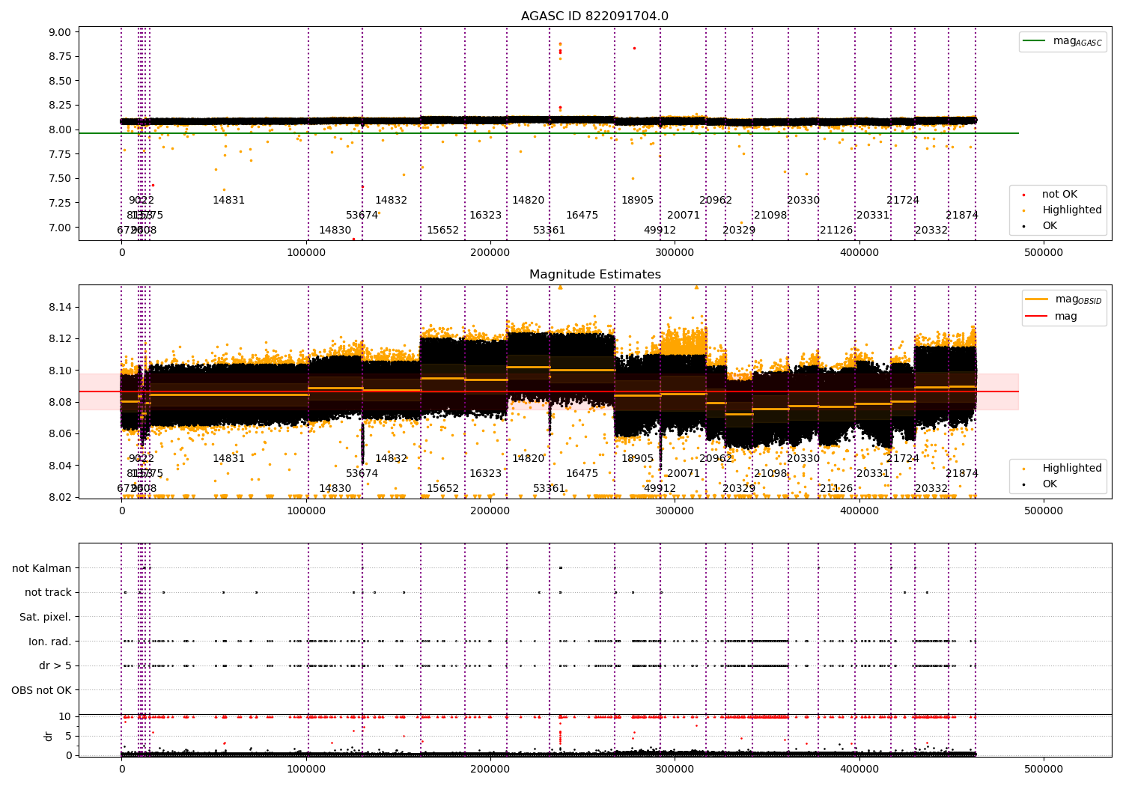1123x786 pixels.
Task: Click the '7.00' y-axis tick label
Action: click(59, 228)
